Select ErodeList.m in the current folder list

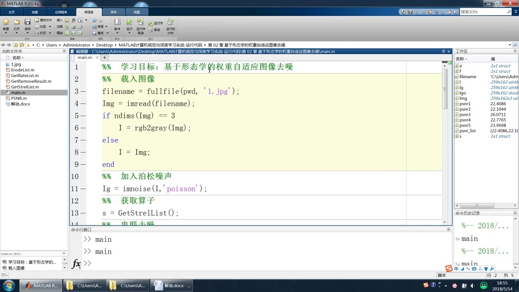[23, 70]
